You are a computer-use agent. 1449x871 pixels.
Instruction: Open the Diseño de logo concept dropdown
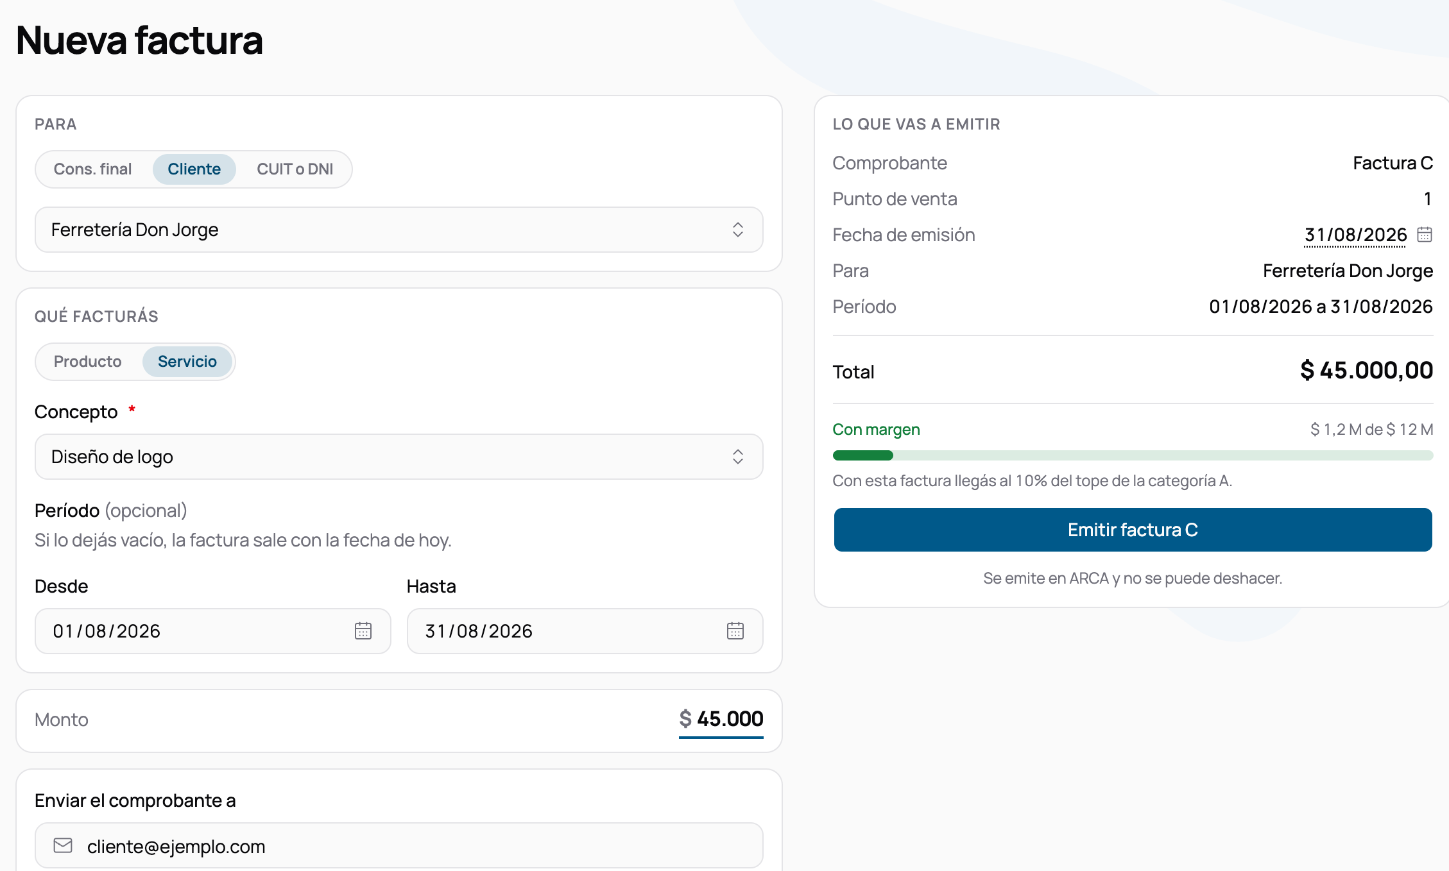pos(399,457)
